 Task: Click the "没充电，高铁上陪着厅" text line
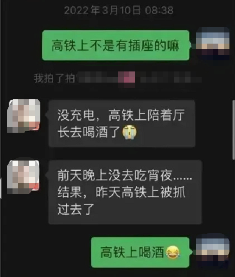pyautogui.click(x=121, y=115)
